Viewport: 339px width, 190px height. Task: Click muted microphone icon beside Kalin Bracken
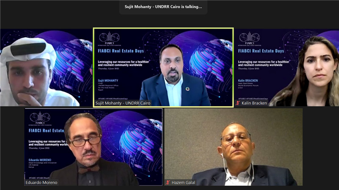[x=238, y=103]
